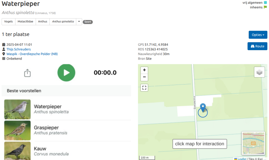Click the location pin icon beside Waspik

pos(4,54)
